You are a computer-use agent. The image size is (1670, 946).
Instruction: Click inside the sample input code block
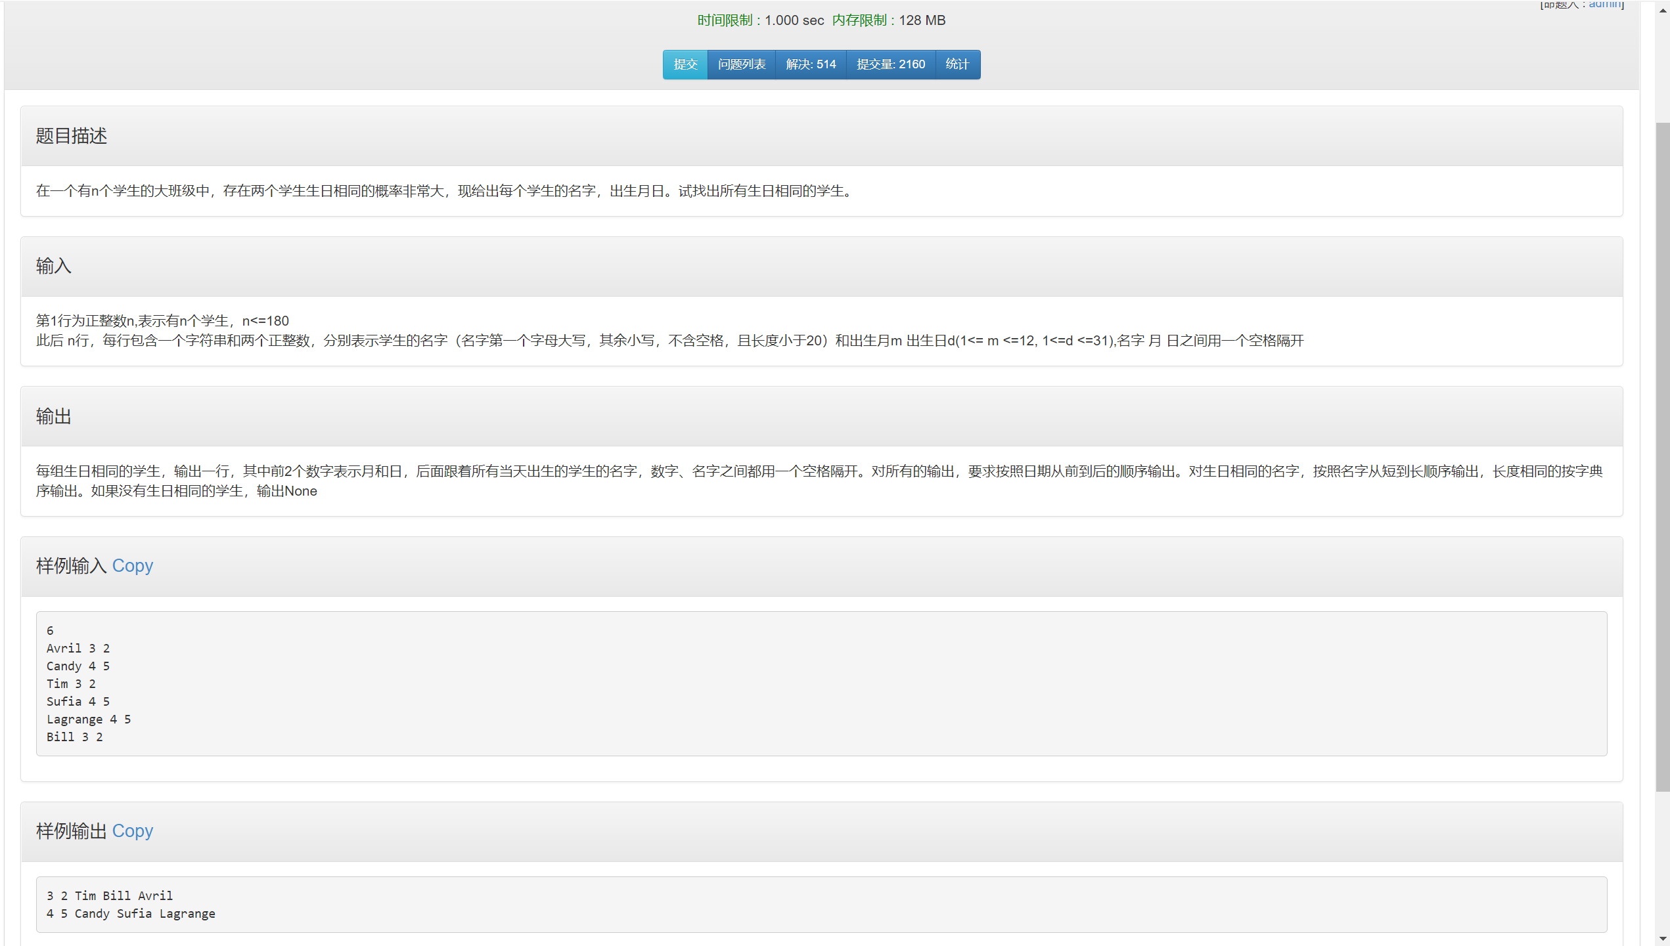pyautogui.click(x=821, y=683)
